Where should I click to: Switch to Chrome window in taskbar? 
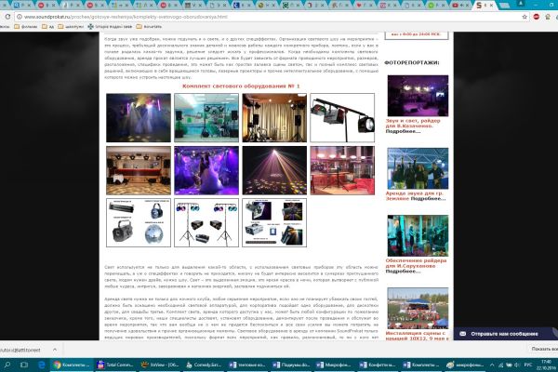[72, 365]
